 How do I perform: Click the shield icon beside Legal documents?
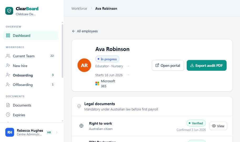tap(79, 106)
